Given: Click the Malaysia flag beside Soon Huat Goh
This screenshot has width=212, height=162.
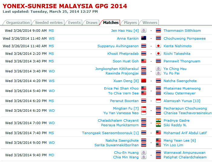Looking at the screenshot, I should coord(144,61).
